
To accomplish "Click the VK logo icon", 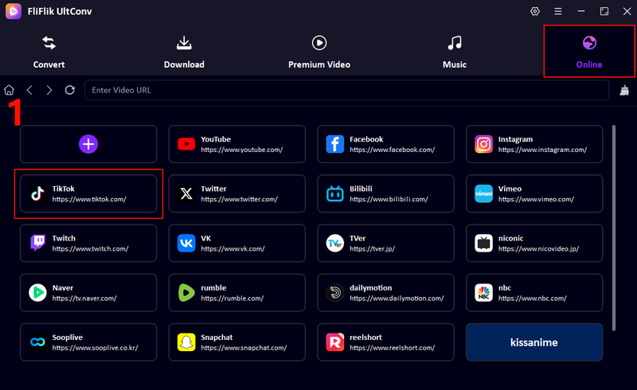I will pyautogui.click(x=186, y=244).
